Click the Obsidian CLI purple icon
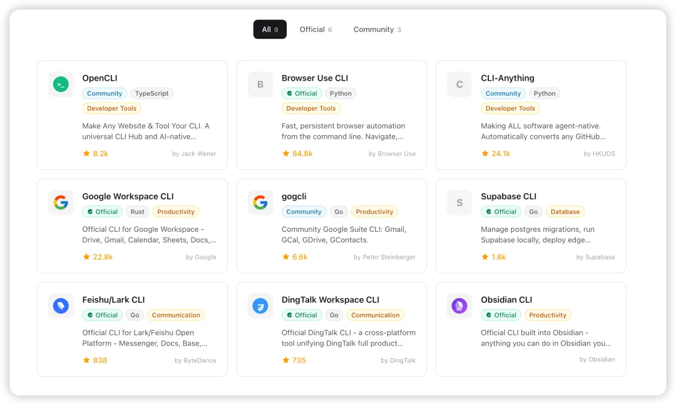The height and width of the screenshot is (405, 676). (459, 306)
